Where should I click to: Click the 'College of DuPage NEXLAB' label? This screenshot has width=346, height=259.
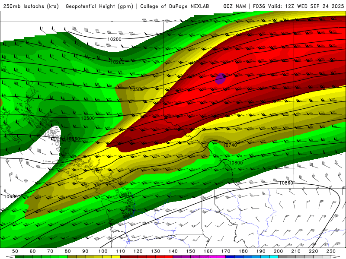tap(175, 6)
